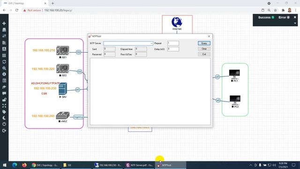The height and width of the screenshot is (169, 300).
Task: Click the Exit button in NTPTool
Action: click(204, 54)
